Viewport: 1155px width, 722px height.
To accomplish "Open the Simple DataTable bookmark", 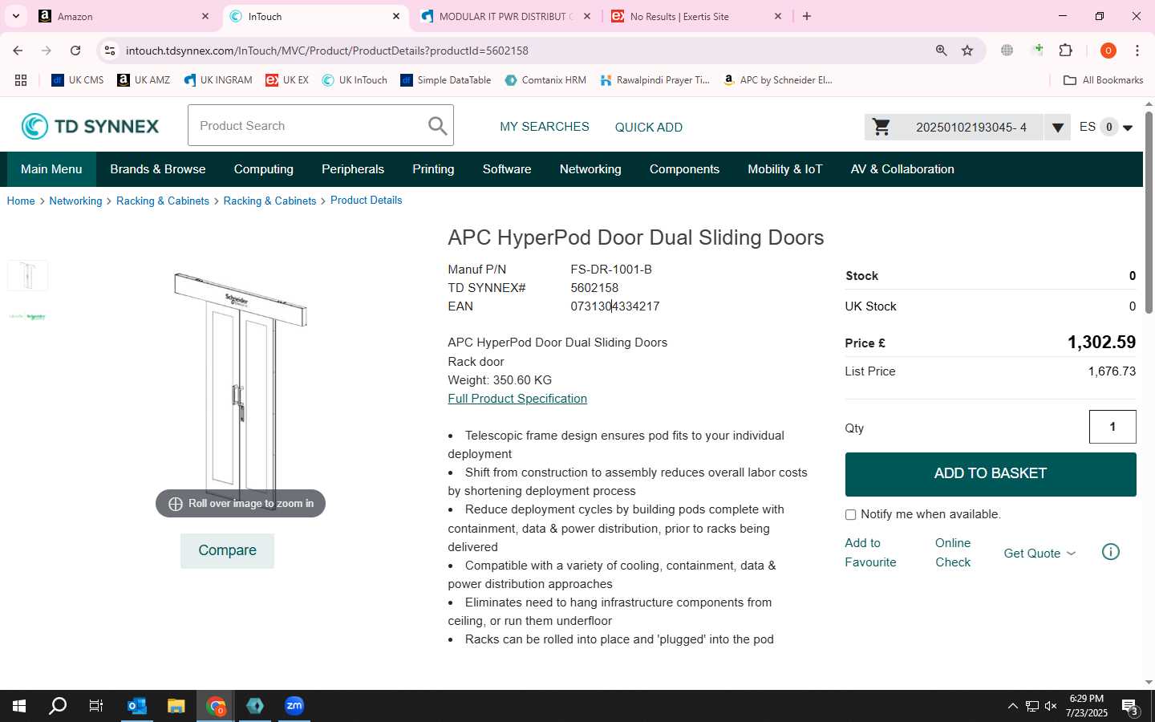I will pos(446,80).
